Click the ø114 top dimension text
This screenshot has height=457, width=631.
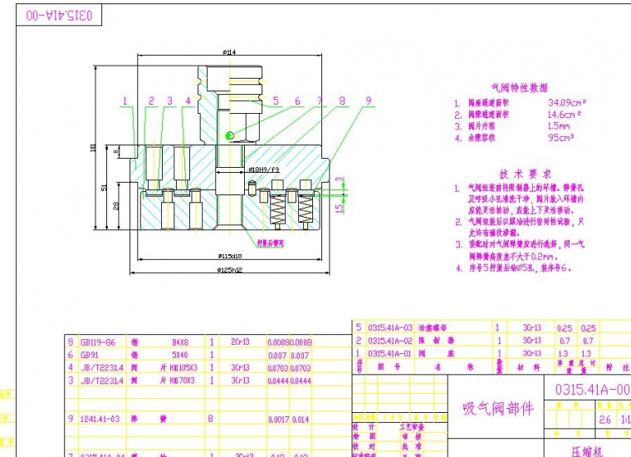(x=230, y=52)
